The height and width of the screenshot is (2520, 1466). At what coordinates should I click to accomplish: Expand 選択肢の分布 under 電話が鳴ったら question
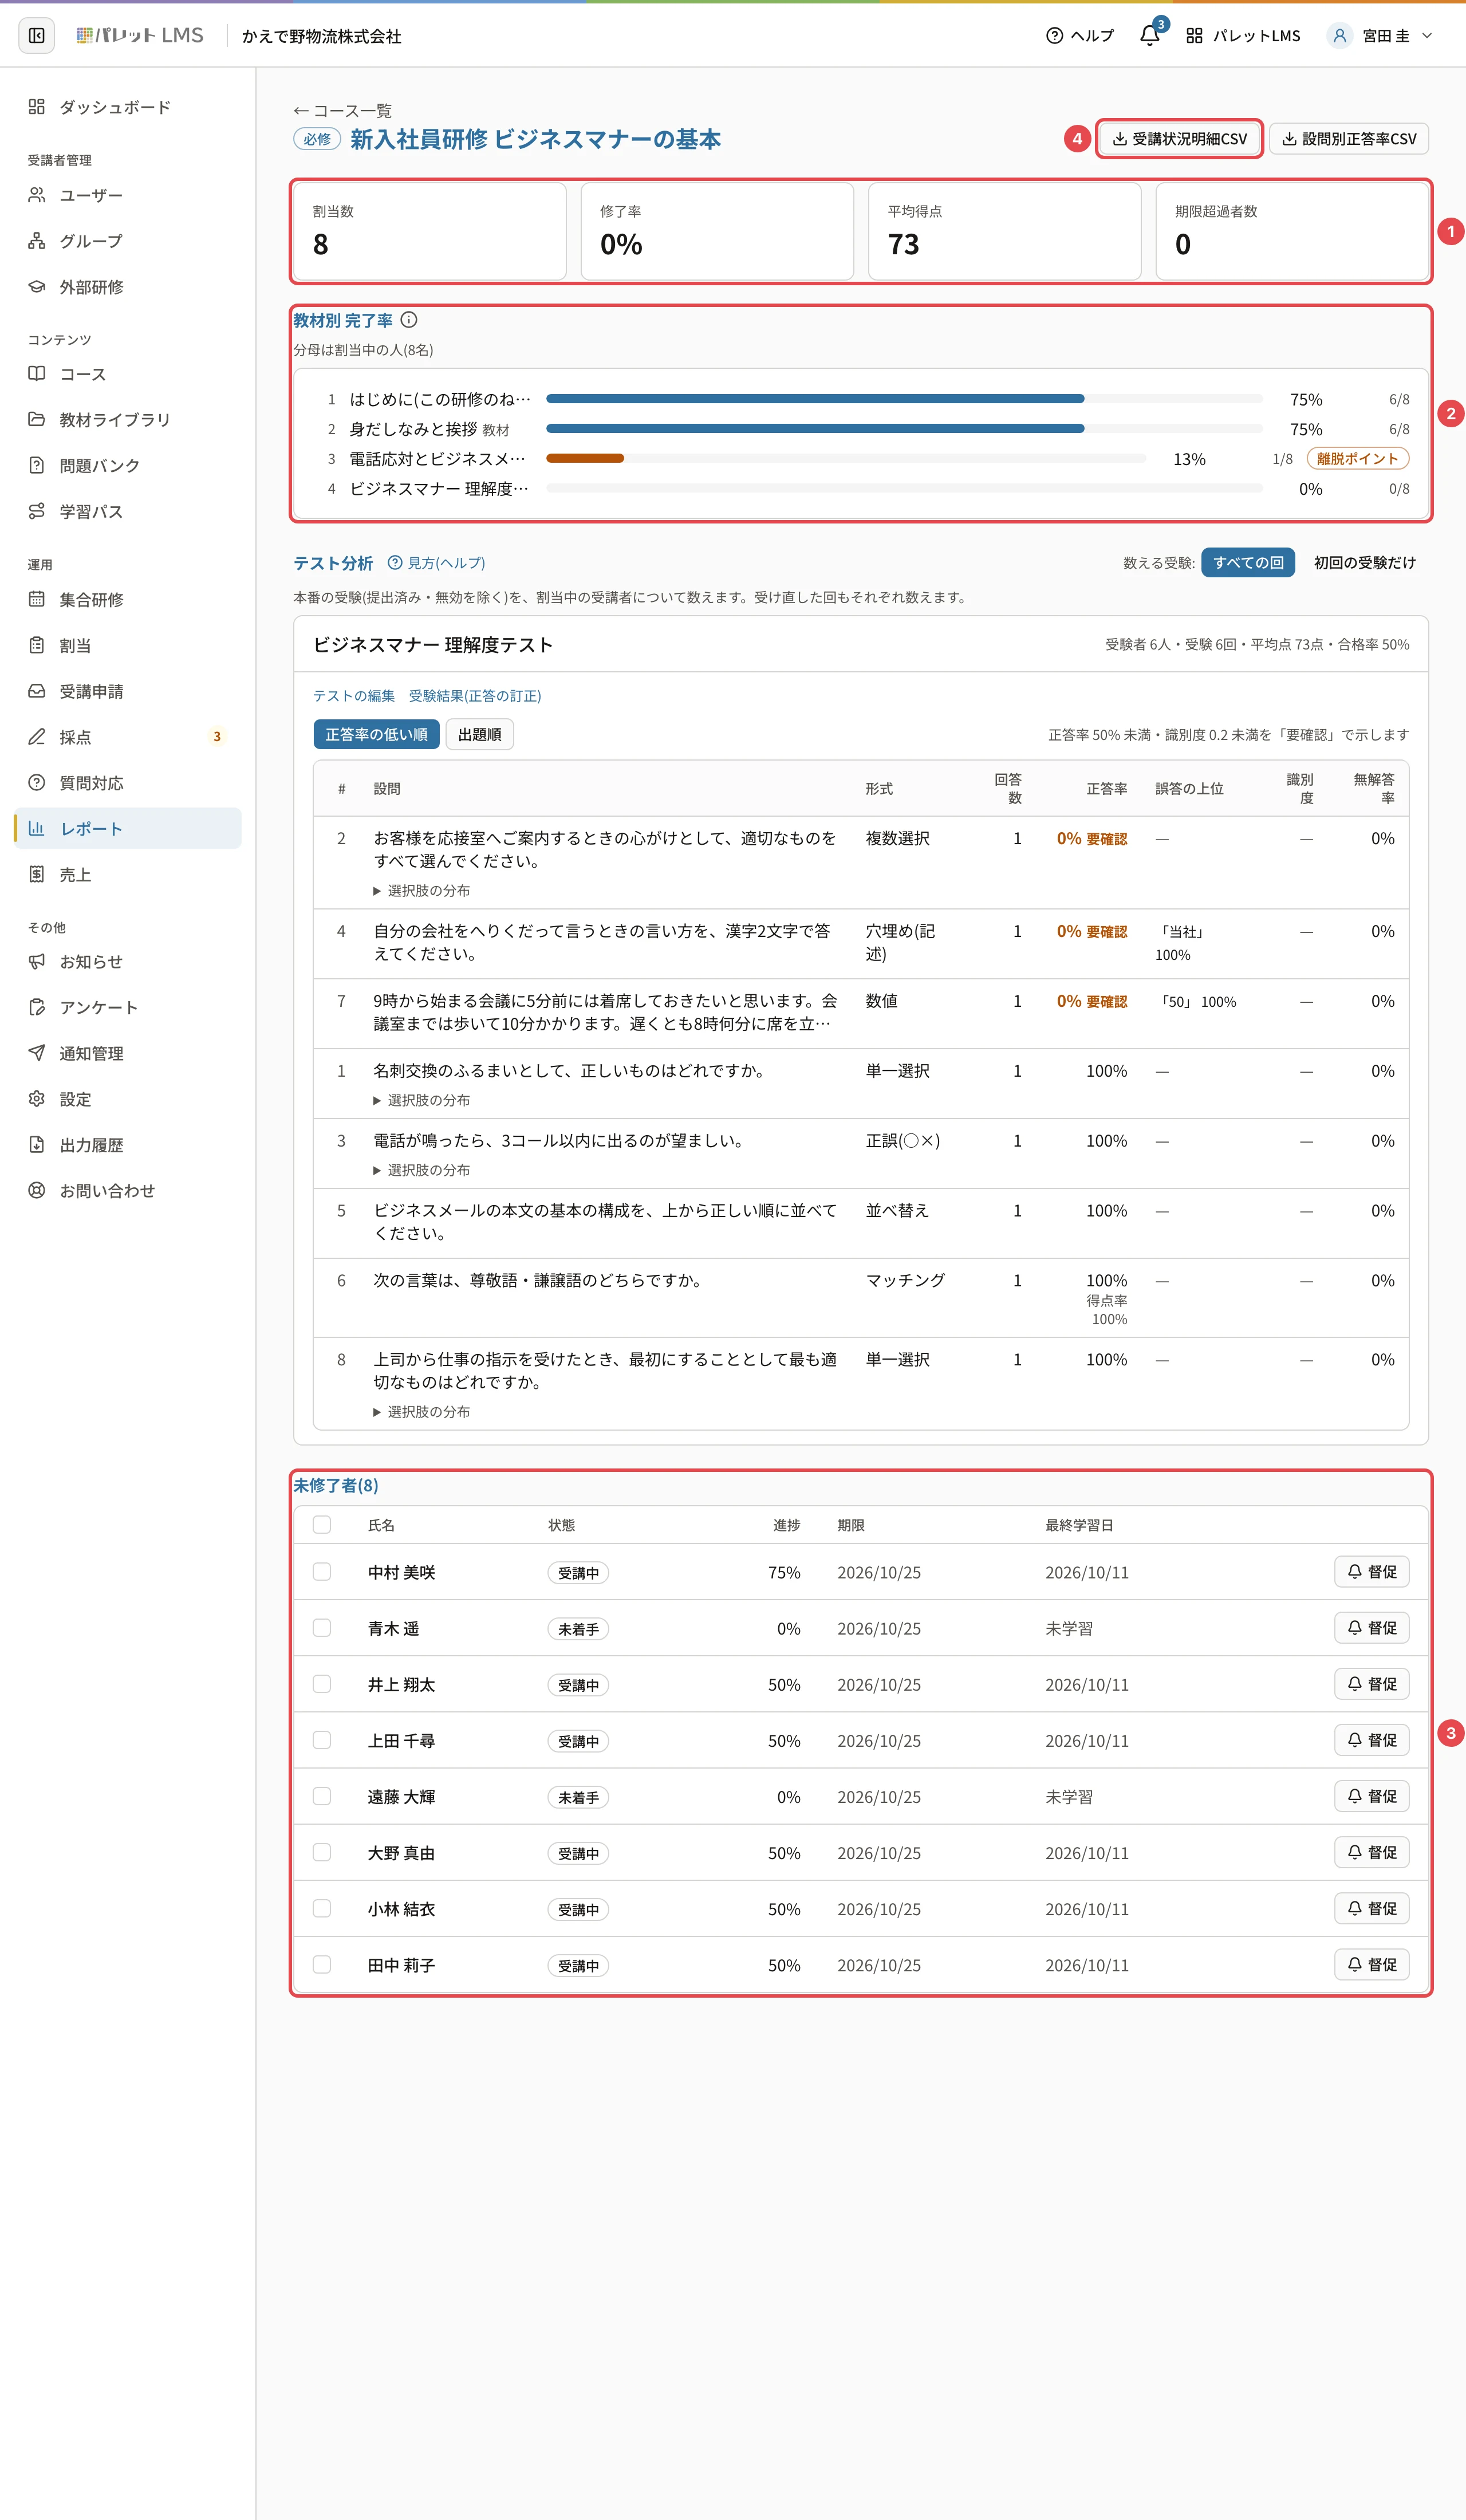pyautogui.click(x=421, y=1170)
